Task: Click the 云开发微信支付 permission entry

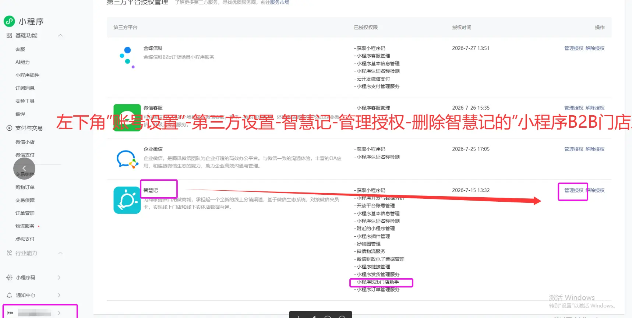Action: click(372, 79)
